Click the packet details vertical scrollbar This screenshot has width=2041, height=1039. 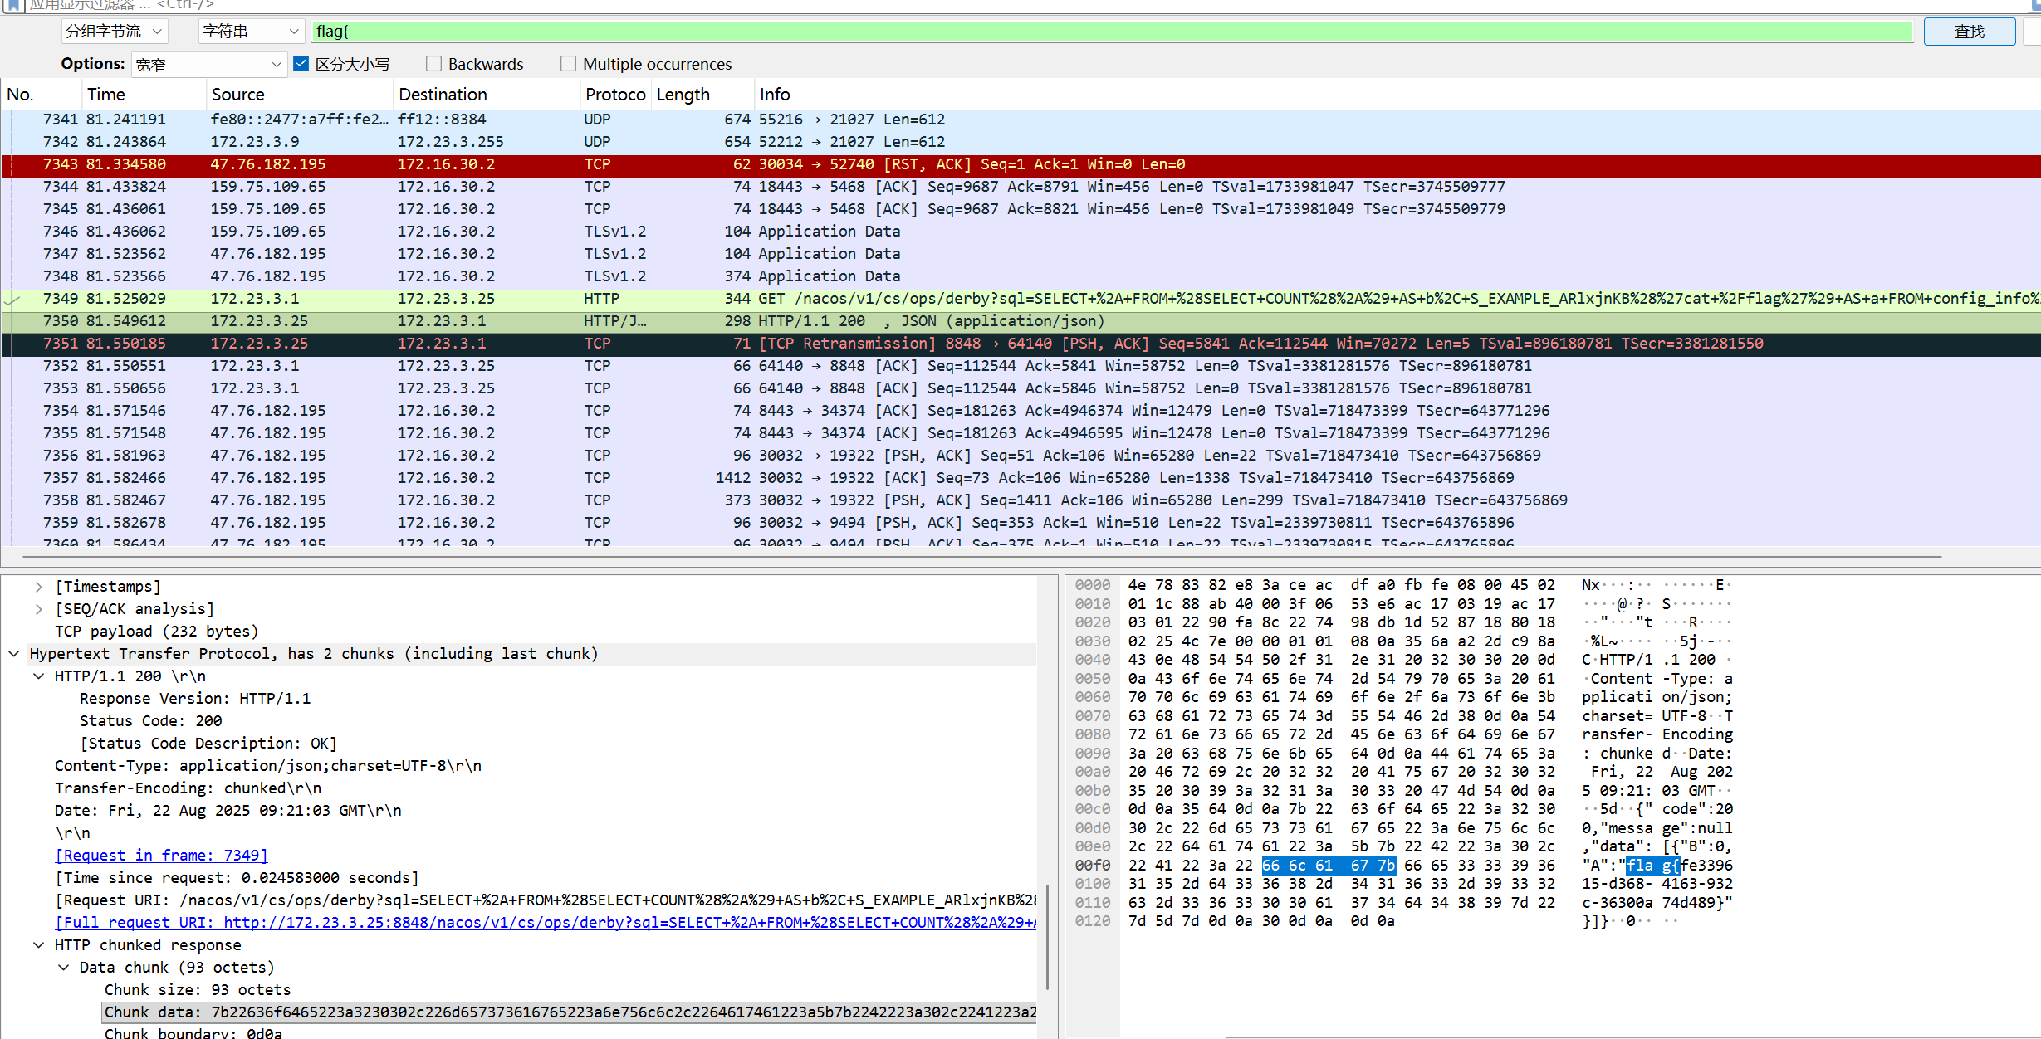tap(1047, 938)
